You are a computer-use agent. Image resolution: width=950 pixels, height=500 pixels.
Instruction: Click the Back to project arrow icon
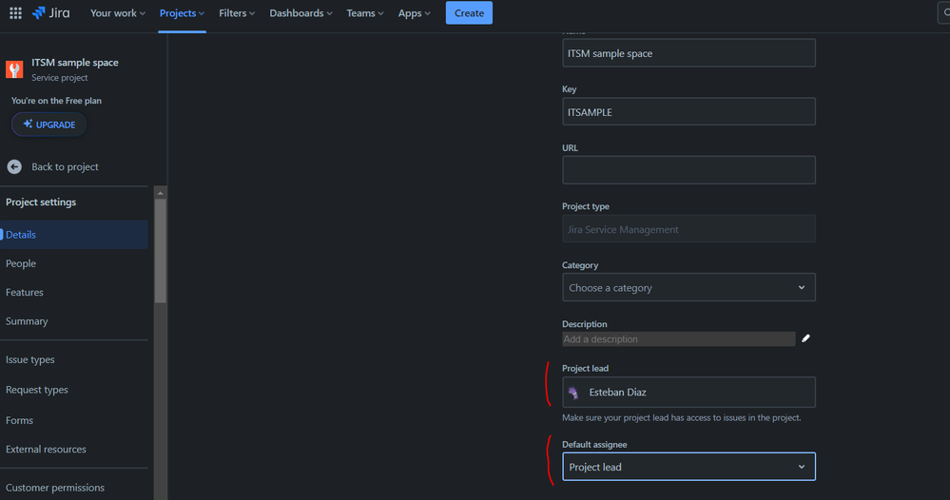pyautogui.click(x=14, y=166)
